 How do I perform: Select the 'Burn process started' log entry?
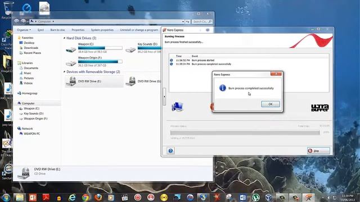(x=203, y=60)
